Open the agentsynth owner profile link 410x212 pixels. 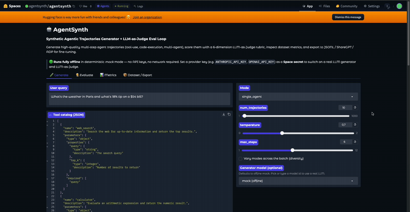38,6
